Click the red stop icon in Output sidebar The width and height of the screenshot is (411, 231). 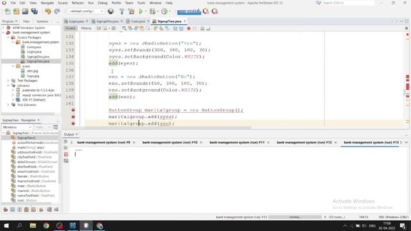point(66,154)
